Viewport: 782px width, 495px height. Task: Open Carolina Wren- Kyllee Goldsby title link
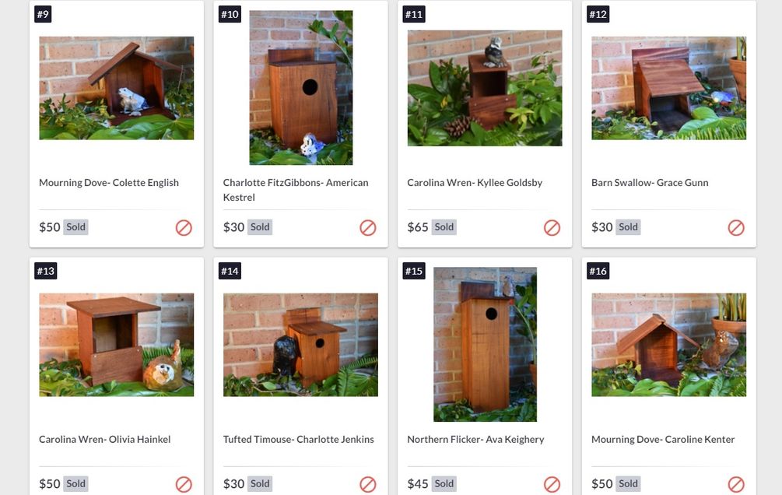pyautogui.click(x=475, y=183)
